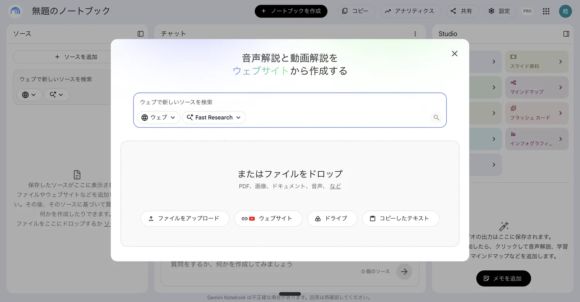Expand the chevron on the インフォグラフィック card
The width and height of the screenshot is (580, 302).
pyautogui.click(x=561, y=139)
